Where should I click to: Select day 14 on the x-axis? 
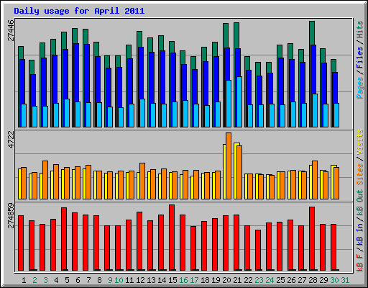pyautogui.click(x=162, y=280)
